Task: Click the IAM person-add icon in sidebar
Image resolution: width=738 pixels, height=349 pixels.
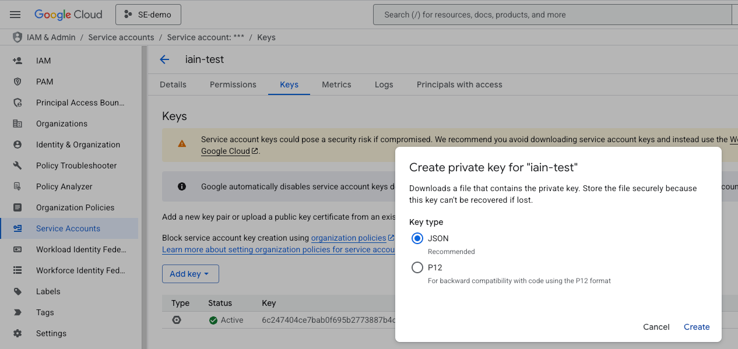Action: click(17, 61)
